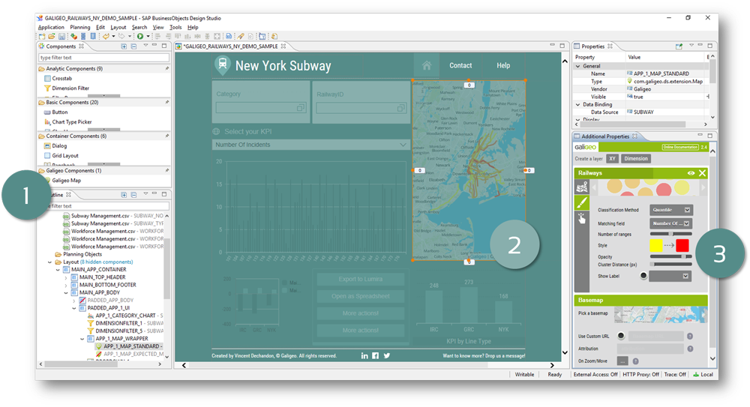
Task: Click help icon next to Attribution field
Action: click(690, 349)
